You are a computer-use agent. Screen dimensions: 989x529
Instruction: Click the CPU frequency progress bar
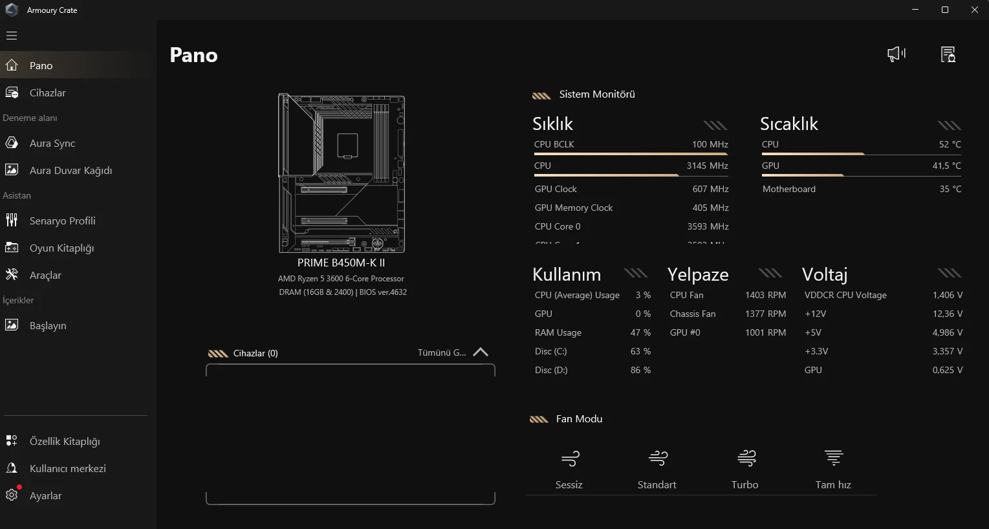pos(631,175)
